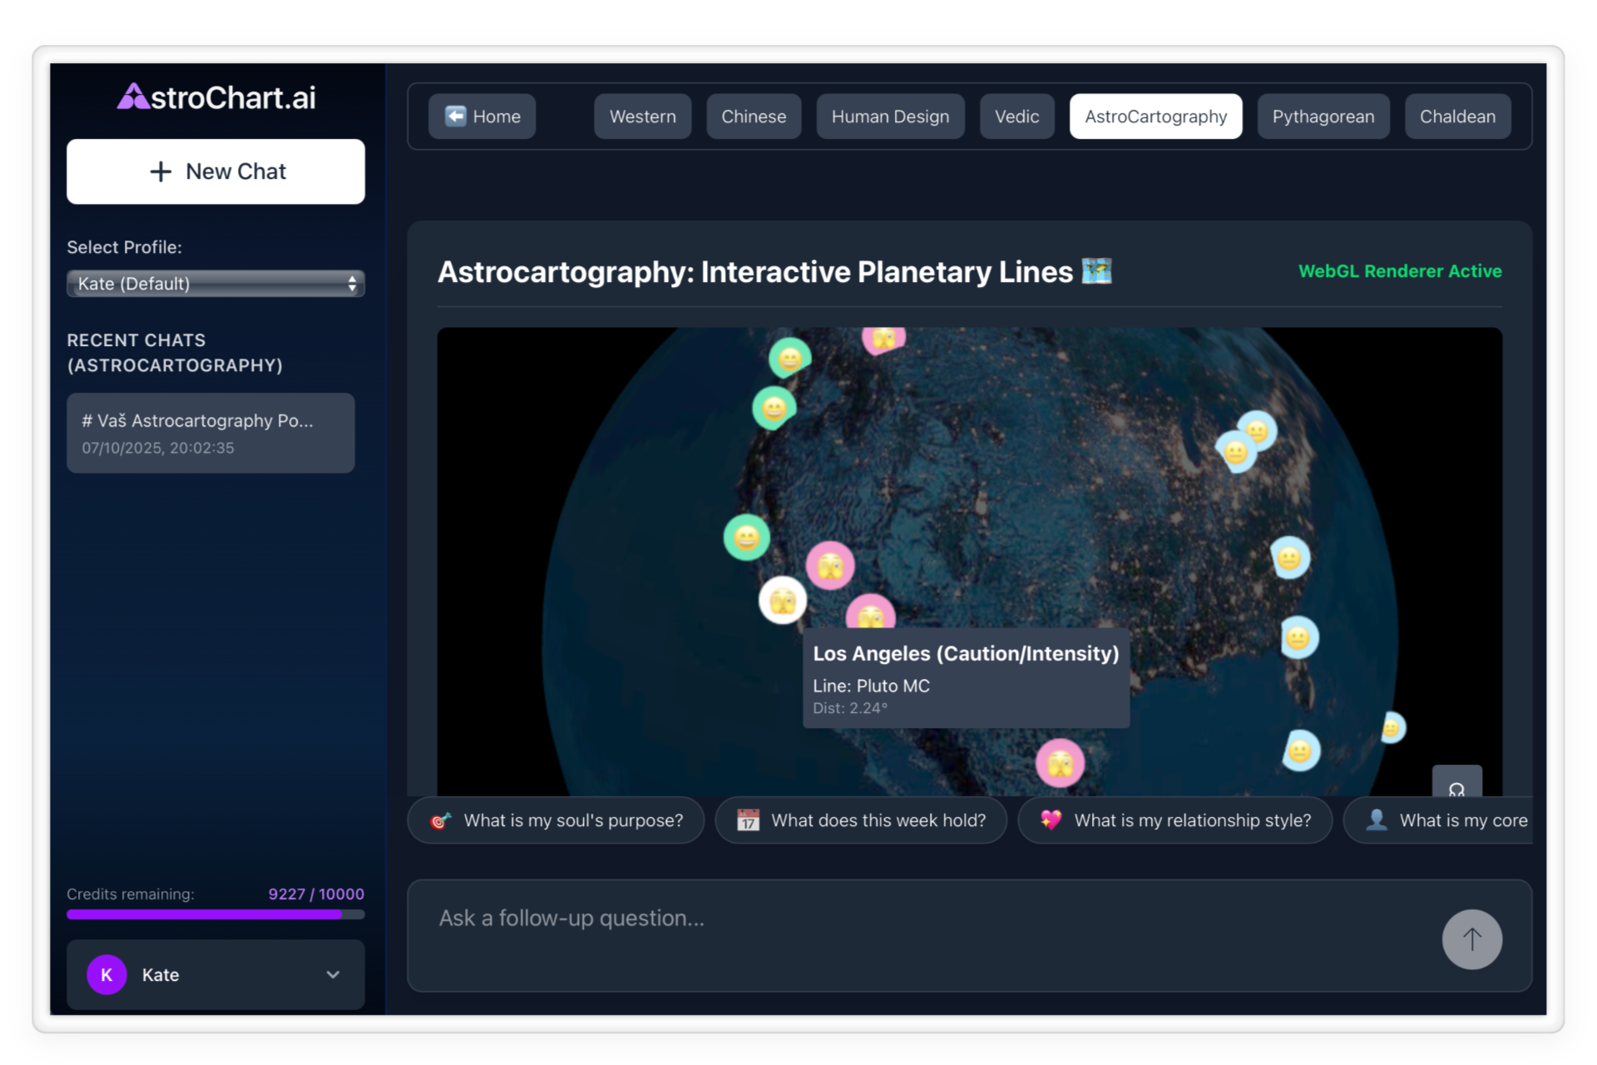Screen dimensions: 1597x1065
Task: Click the pink marker near map bottom
Action: [1060, 762]
